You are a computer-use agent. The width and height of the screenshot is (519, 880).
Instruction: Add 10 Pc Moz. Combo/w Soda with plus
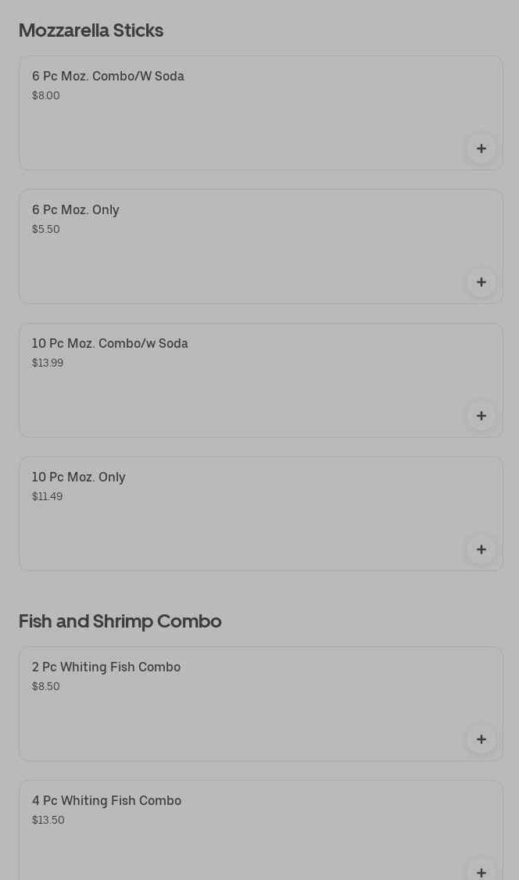coord(481,416)
